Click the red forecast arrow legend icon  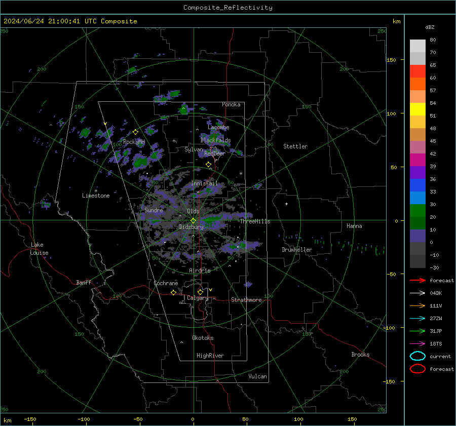pos(417,280)
